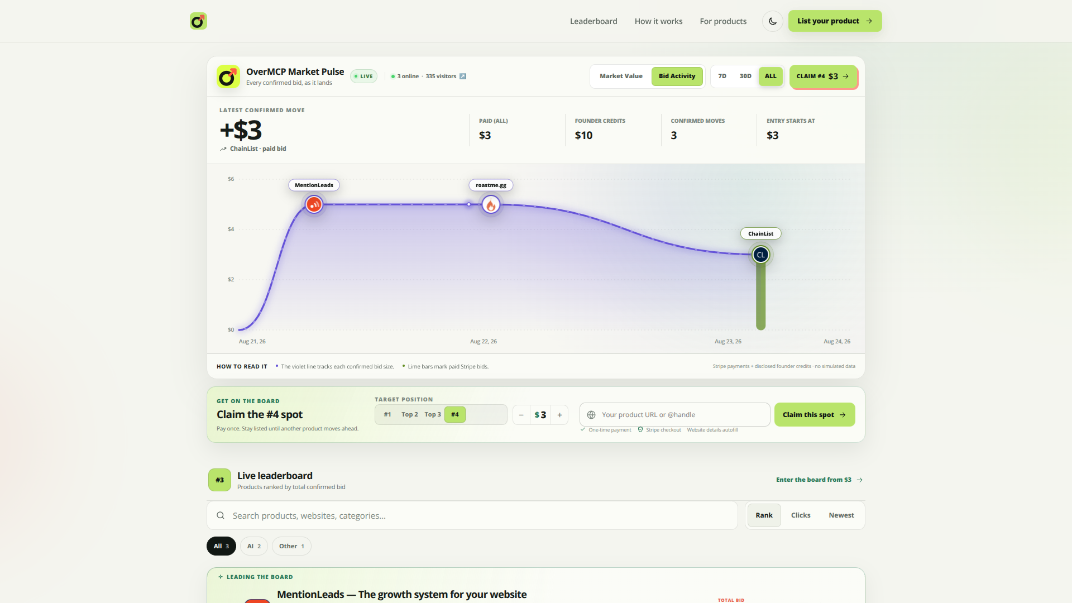Viewport: 1072px width, 603px height.
Task: Click the 335 visitors text
Action: [x=441, y=76]
